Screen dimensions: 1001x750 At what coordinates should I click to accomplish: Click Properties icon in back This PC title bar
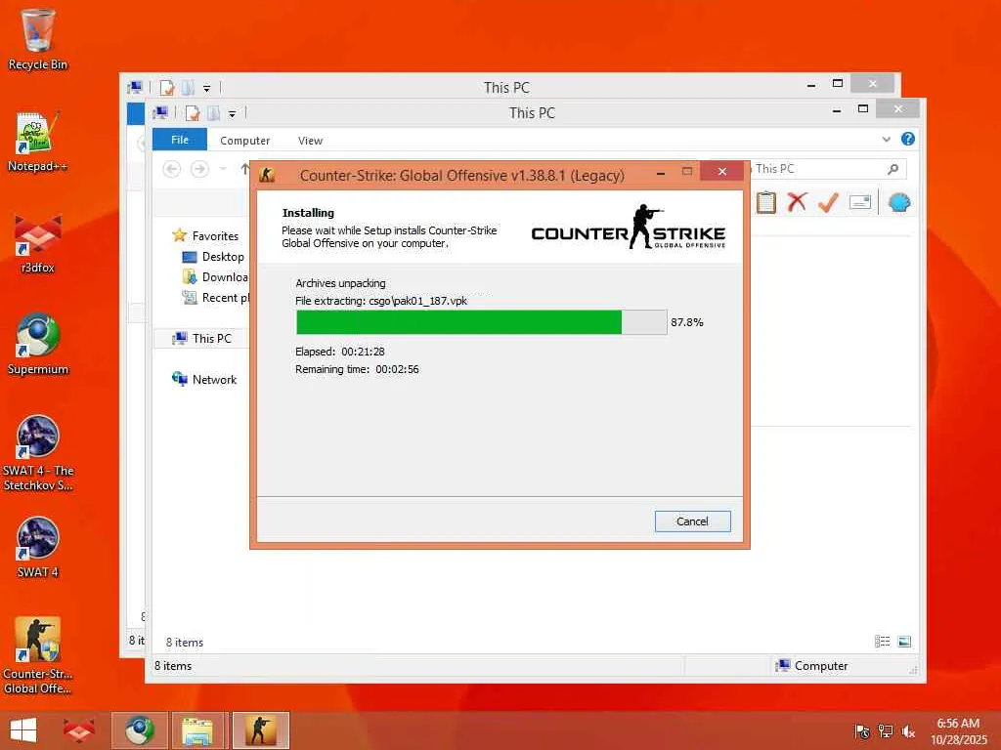click(166, 88)
